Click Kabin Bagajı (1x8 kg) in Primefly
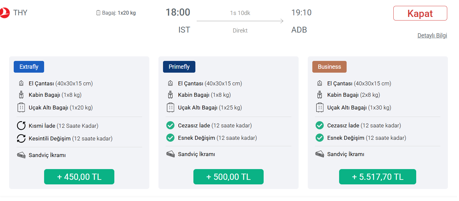This screenshot has width=459, height=201. click(x=204, y=95)
